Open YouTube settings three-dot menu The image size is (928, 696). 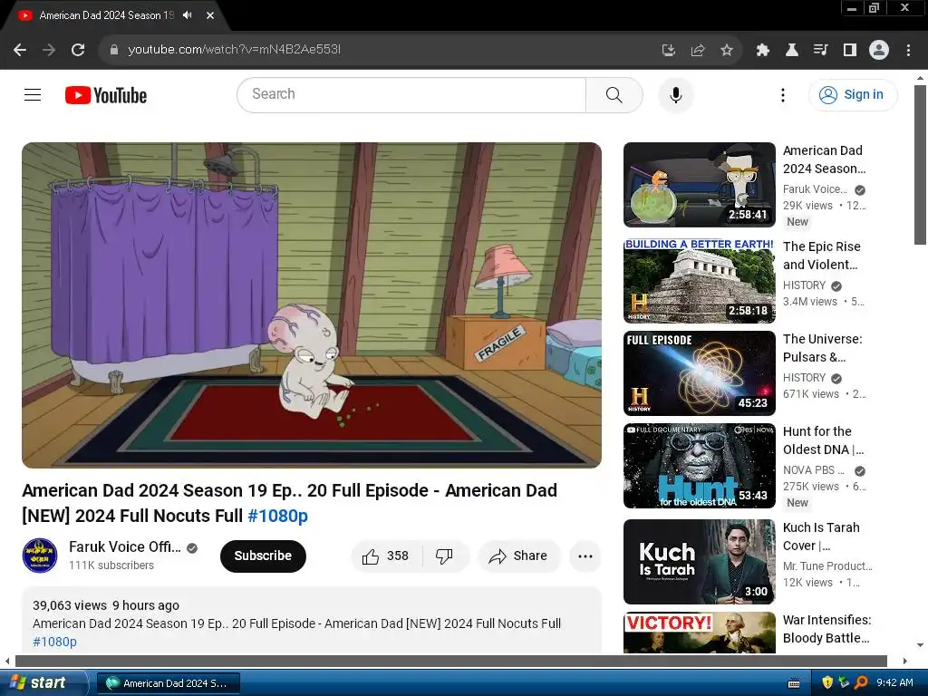[x=782, y=94]
